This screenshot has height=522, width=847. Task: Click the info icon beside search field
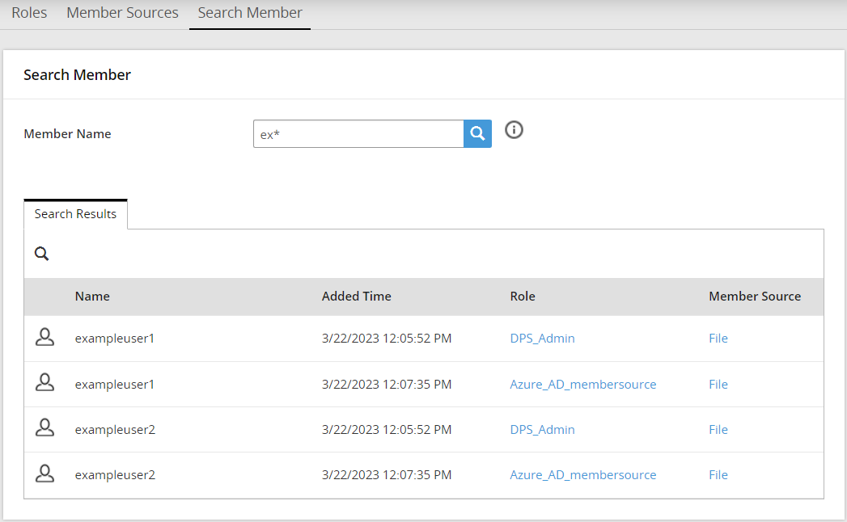(514, 130)
